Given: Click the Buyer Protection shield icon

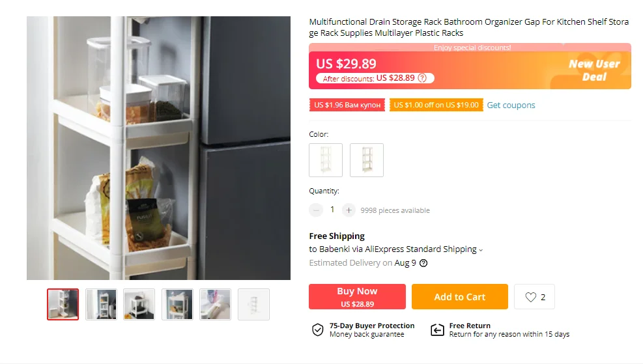Looking at the screenshot, I should point(318,329).
